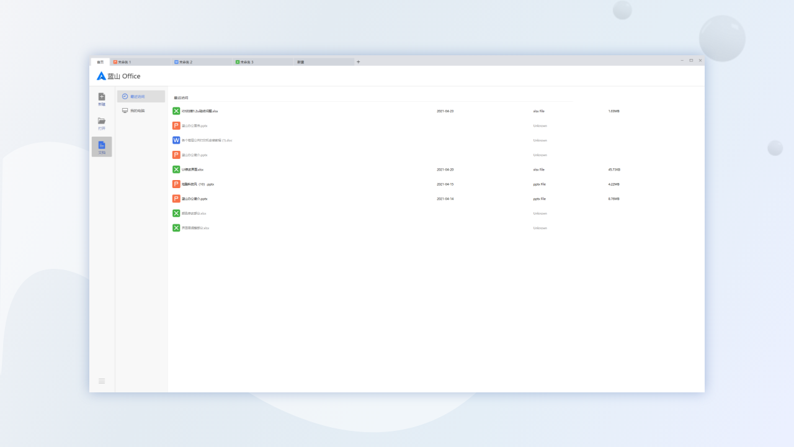Switch to the 新建 tab in the tab bar
The image size is (794, 447).
323,62
